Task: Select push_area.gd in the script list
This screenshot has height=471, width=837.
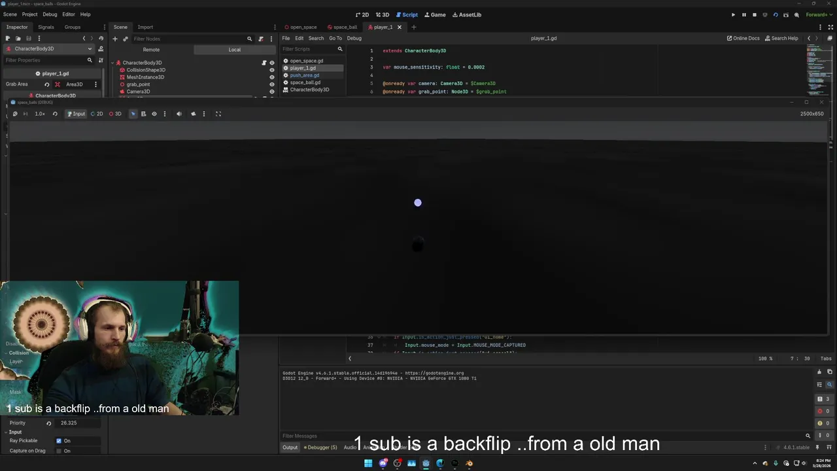Action: point(305,75)
